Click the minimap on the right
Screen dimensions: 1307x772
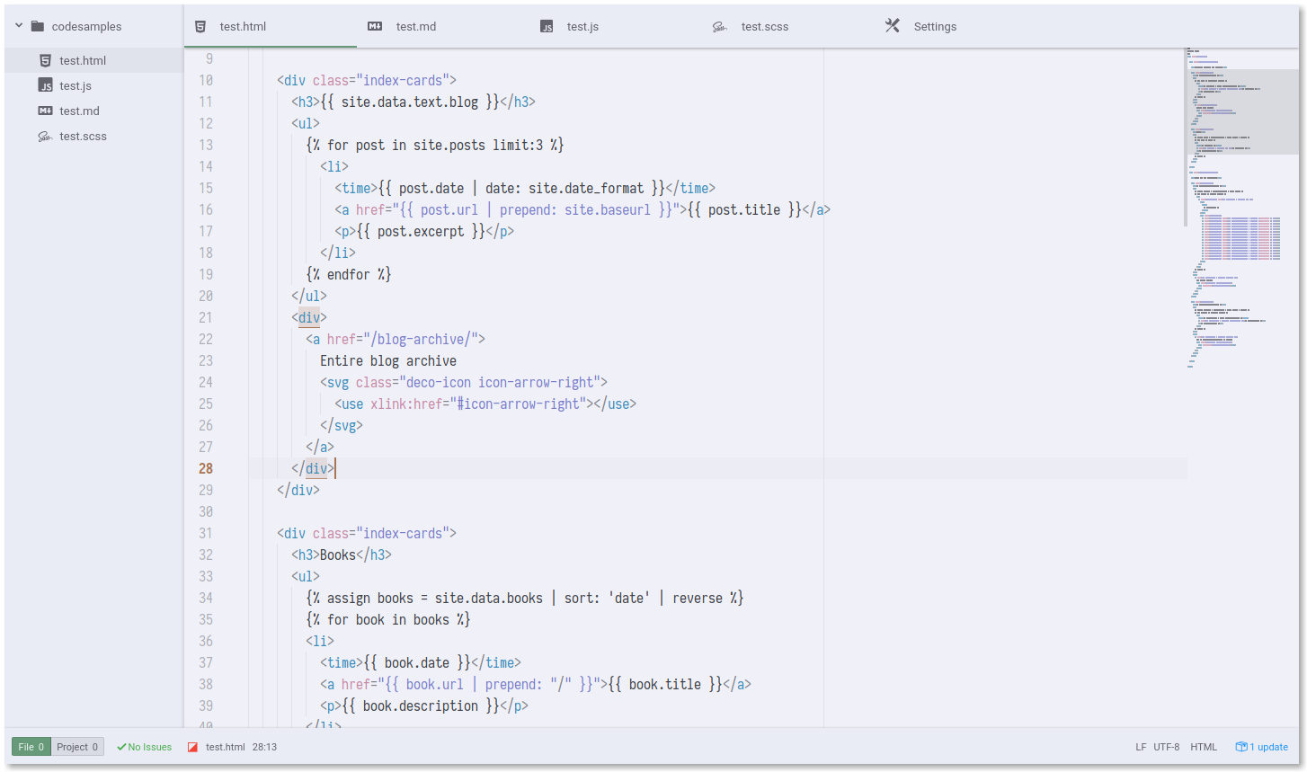pyautogui.click(x=1241, y=386)
